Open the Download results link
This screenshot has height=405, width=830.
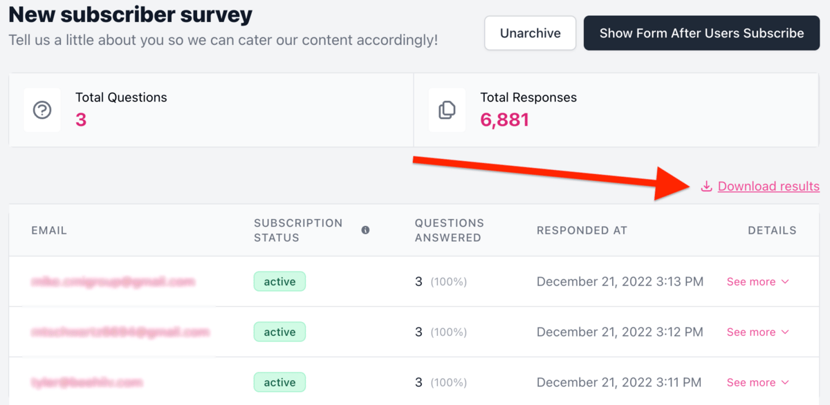click(x=768, y=187)
